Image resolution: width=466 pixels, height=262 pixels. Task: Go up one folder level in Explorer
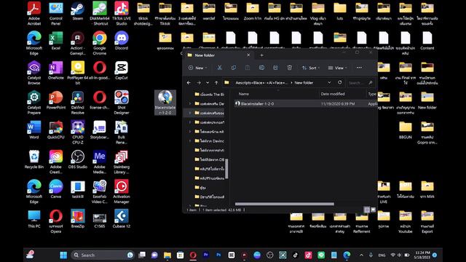coord(216,82)
